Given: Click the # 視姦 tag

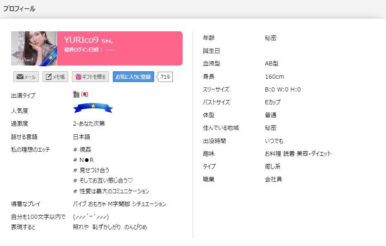Looking at the screenshot, I should (x=82, y=150).
